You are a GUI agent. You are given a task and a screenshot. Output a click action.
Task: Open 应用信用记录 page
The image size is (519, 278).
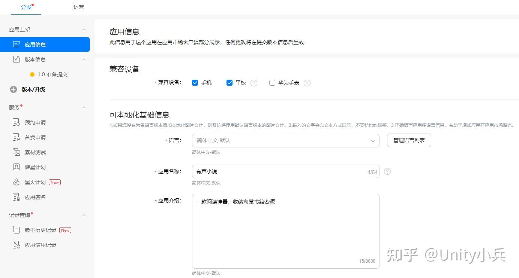pyautogui.click(x=40, y=245)
